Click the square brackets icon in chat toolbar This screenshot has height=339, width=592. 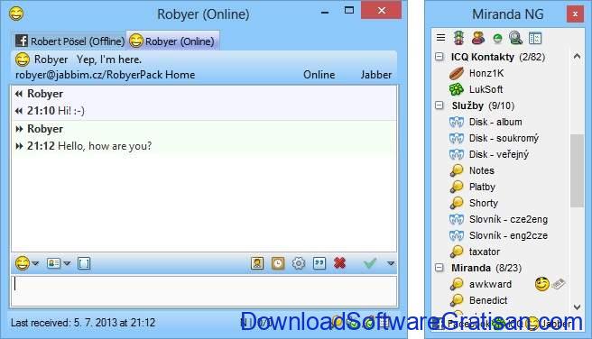click(84, 263)
